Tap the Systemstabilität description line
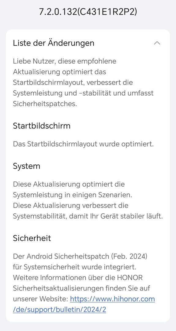This screenshot has width=176, height=331. (88, 216)
